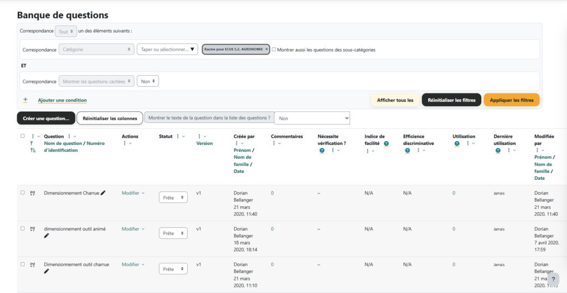Expand the Dernière utilisation column chevron menu
This screenshot has width=567, height=293.
point(514,150)
